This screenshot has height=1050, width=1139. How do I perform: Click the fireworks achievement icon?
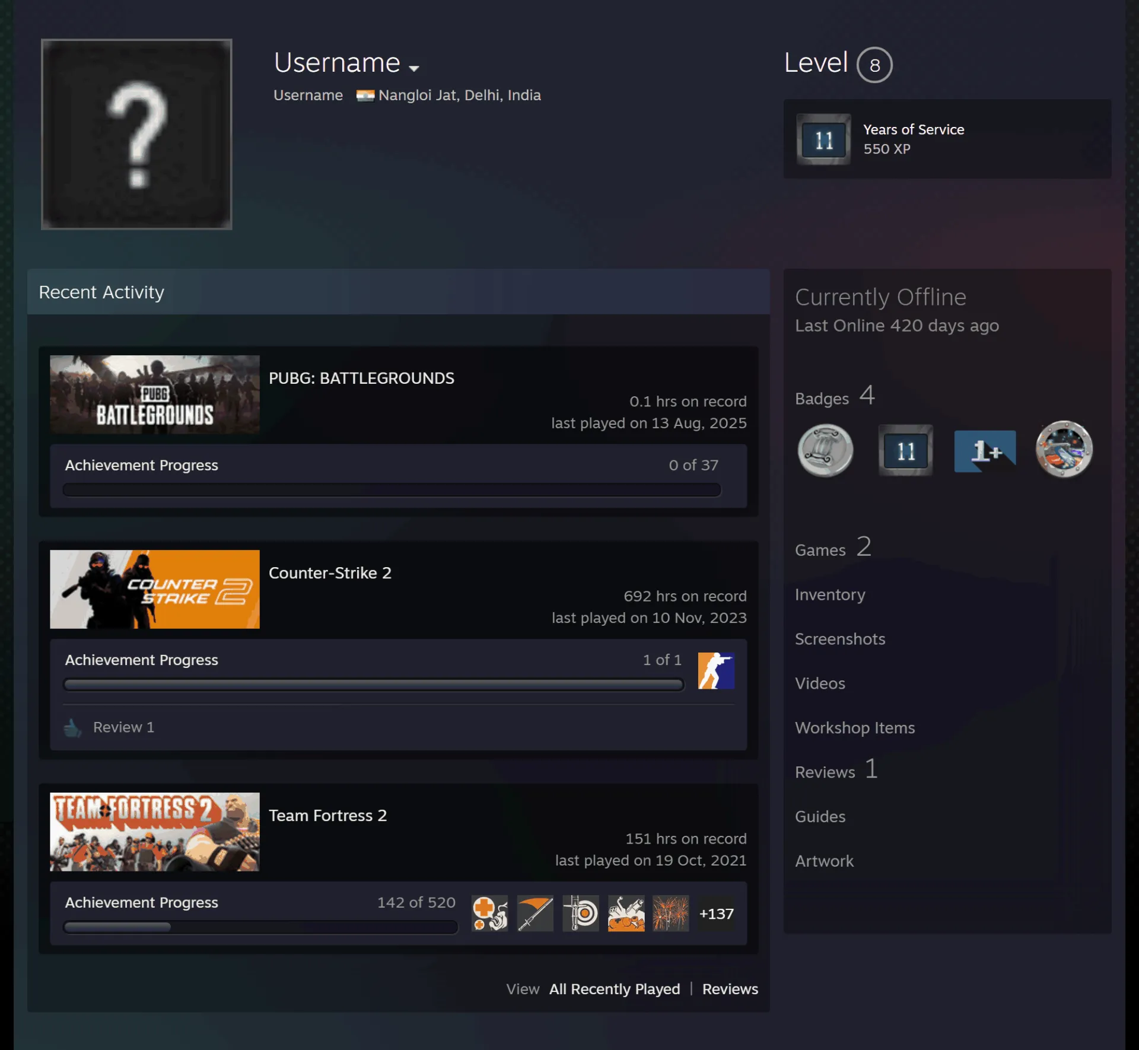pos(671,914)
